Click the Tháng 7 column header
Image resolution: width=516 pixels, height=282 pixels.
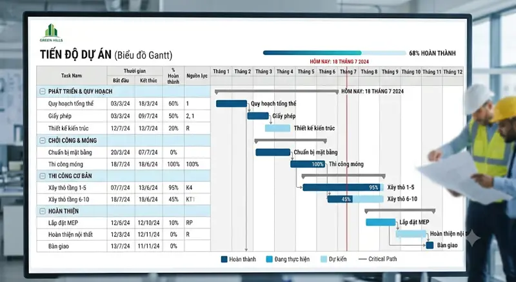tap(348, 72)
